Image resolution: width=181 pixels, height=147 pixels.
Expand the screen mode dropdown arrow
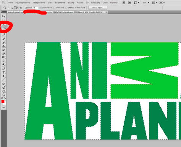click(x=164, y=3)
